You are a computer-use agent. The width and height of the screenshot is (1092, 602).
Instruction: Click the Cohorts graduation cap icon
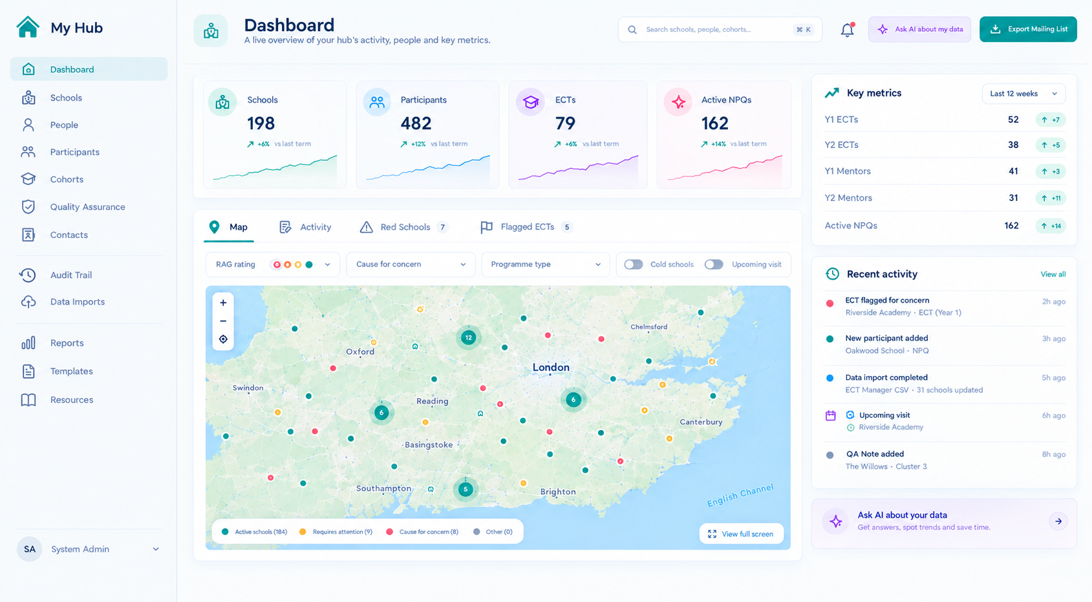click(x=28, y=179)
